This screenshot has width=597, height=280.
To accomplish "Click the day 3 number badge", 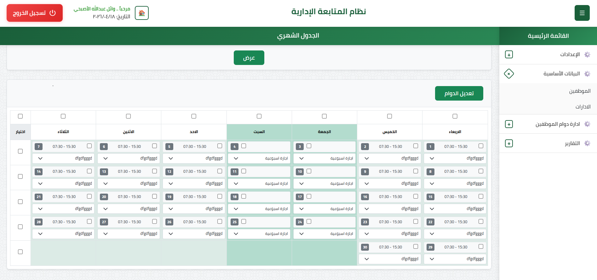I will pyautogui.click(x=300, y=147).
